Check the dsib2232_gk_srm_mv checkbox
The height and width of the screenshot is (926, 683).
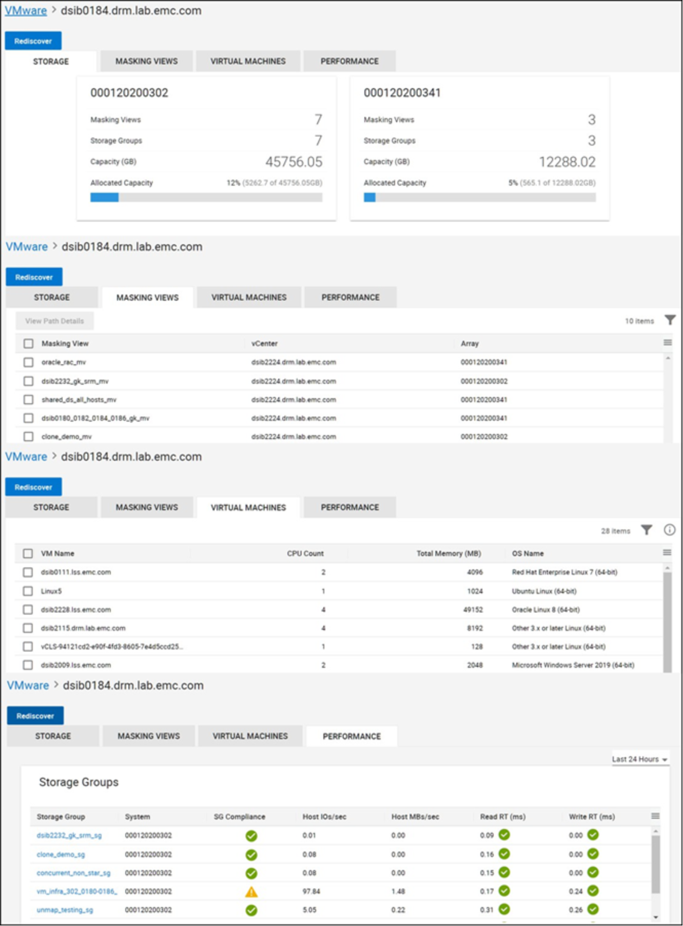click(28, 381)
